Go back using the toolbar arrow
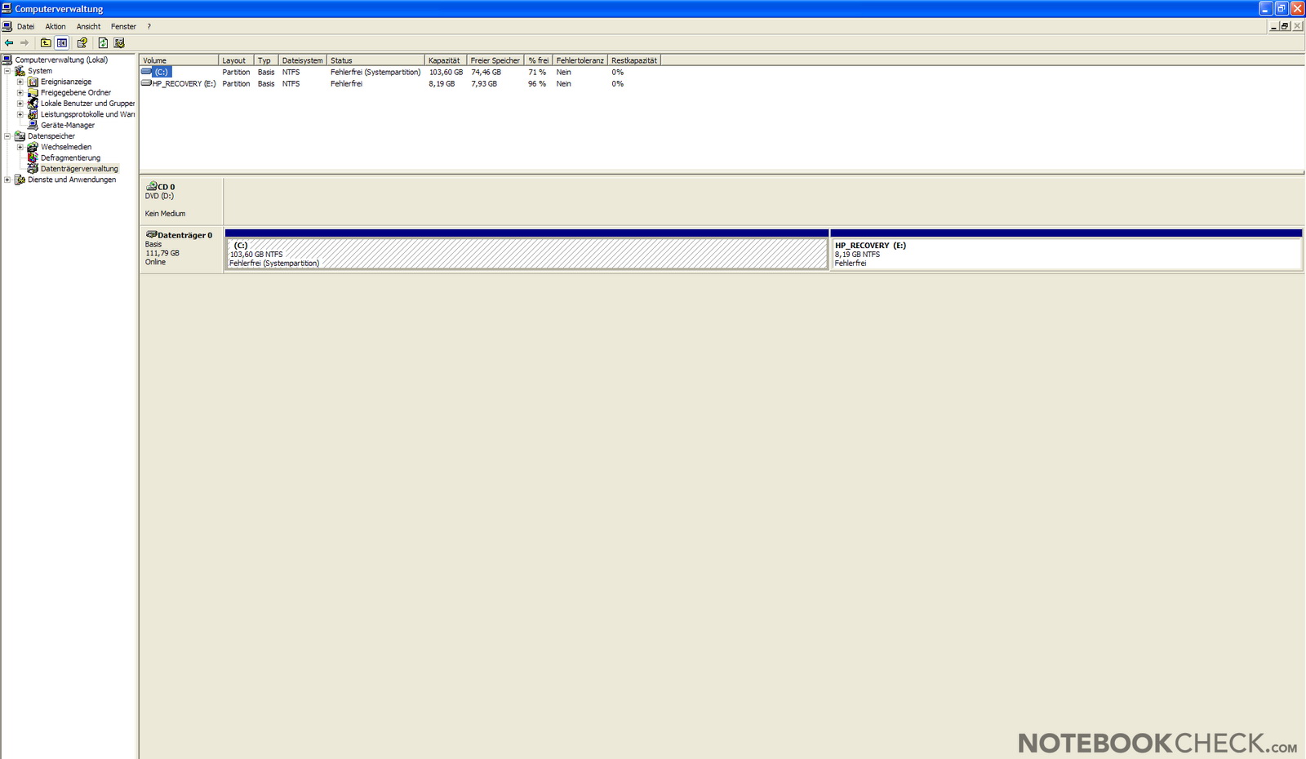Image resolution: width=1306 pixels, height=759 pixels. point(9,42)
